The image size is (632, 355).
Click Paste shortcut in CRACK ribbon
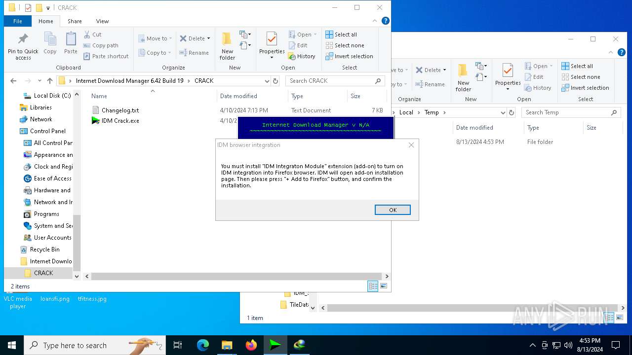pyautogui.click(x=106, y=56)
